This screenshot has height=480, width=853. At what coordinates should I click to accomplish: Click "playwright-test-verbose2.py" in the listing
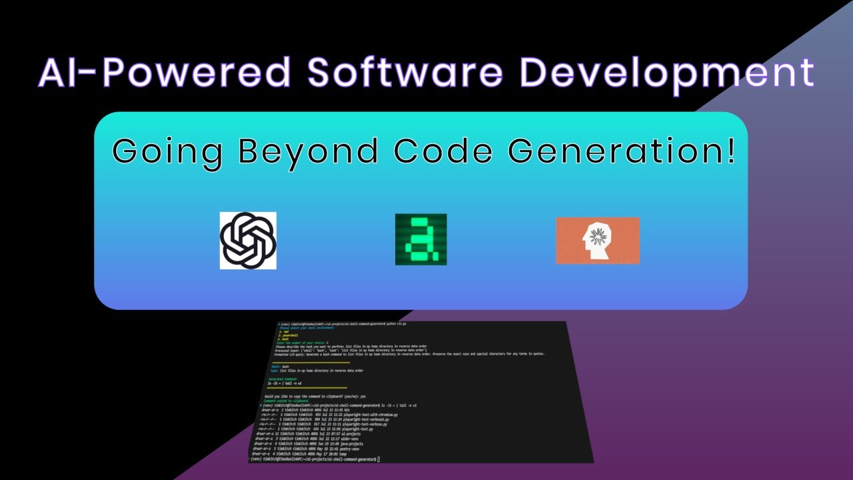tap(366, 419)
